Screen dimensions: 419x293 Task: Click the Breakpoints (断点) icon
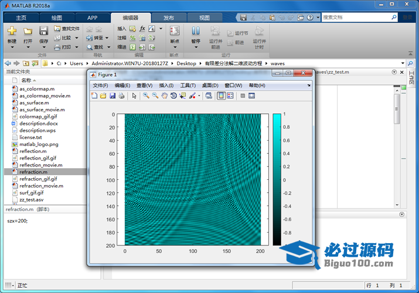point(175,30)
